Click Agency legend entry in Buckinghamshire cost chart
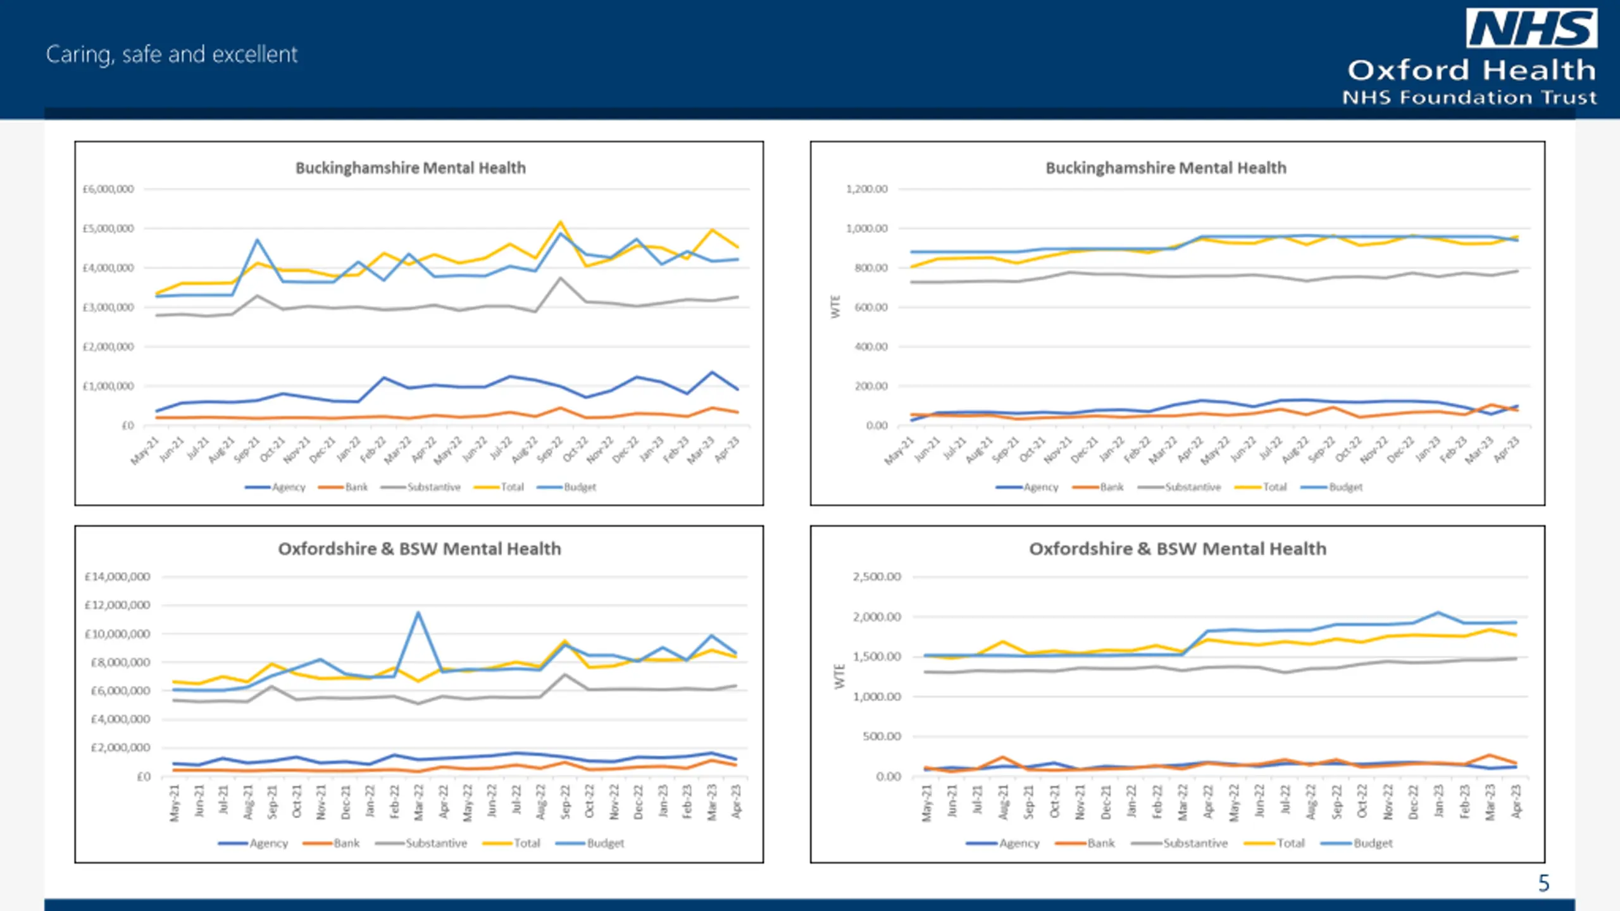The image size is (1620, 911). (x=275, y=486)
